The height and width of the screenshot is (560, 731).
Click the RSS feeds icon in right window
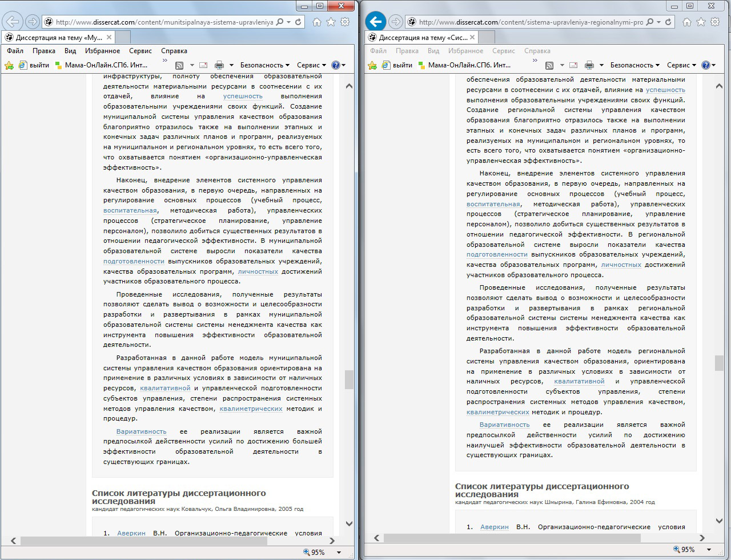click(x=549, y=65)
